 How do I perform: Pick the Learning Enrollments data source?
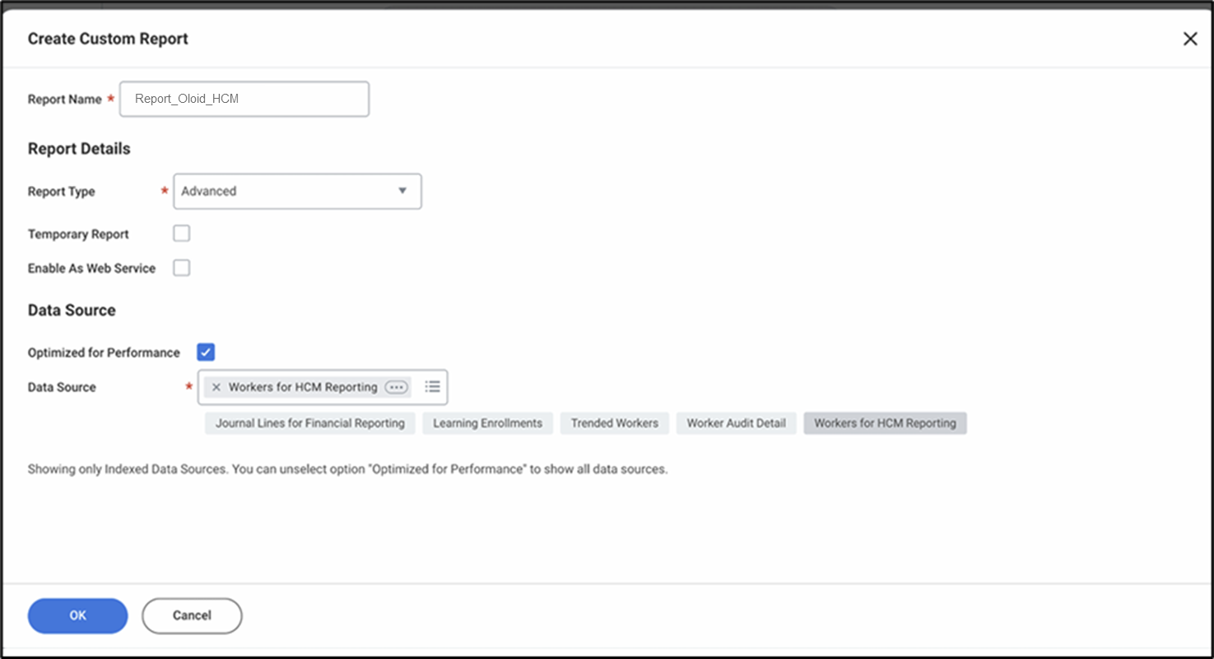coord(488,424)
